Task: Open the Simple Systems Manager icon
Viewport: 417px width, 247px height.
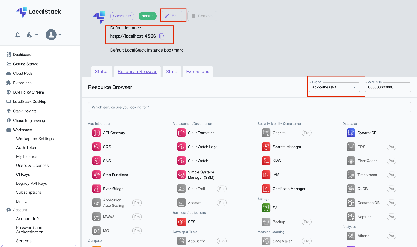Action: (x=181, y=175)
